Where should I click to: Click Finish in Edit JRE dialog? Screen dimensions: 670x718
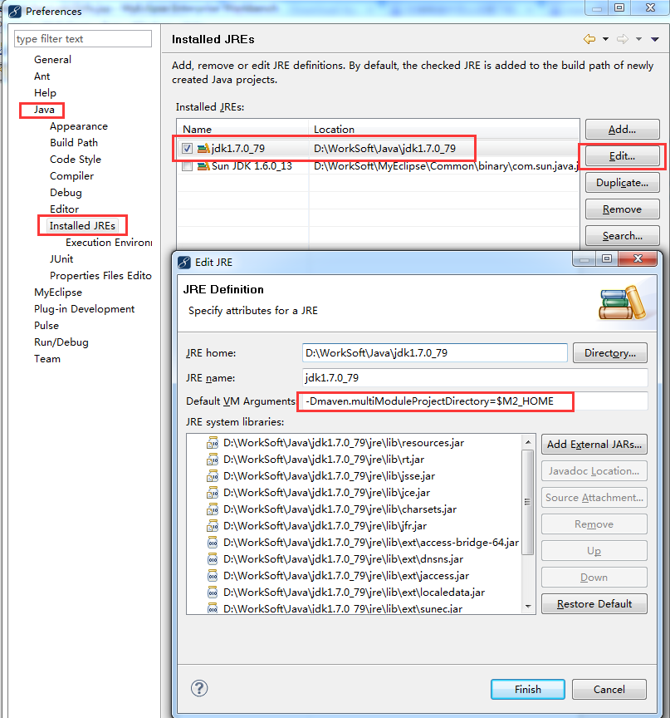click(x=528, y=689)
